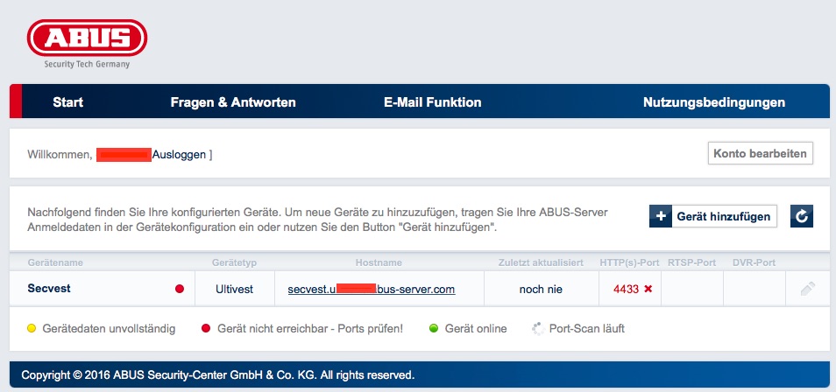This screenshot has height=392, width=836.
Task: Click the Gerät hinzufügen button
Action: click(x=713, y=216)
